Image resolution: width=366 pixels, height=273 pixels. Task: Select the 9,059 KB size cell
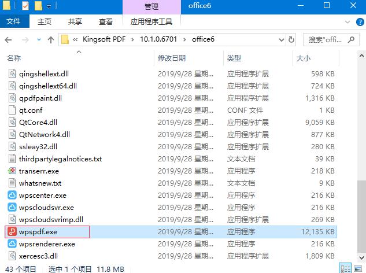(320, 123)
